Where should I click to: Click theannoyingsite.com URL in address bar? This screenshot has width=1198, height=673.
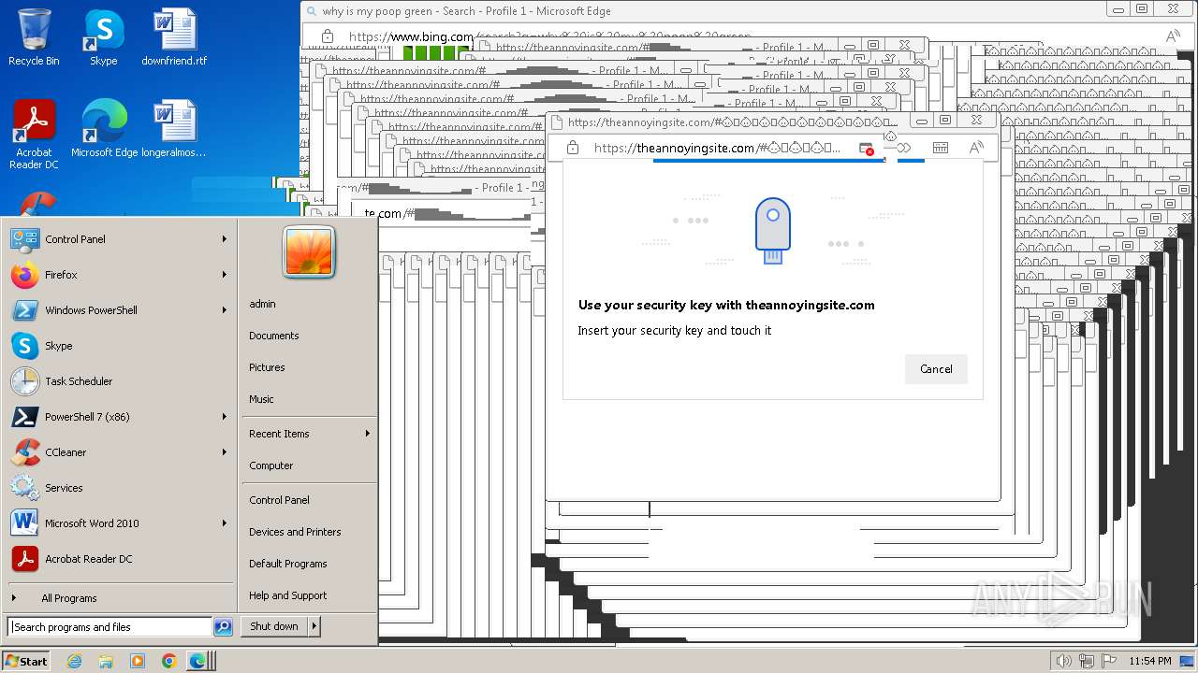tap(717, 148)
